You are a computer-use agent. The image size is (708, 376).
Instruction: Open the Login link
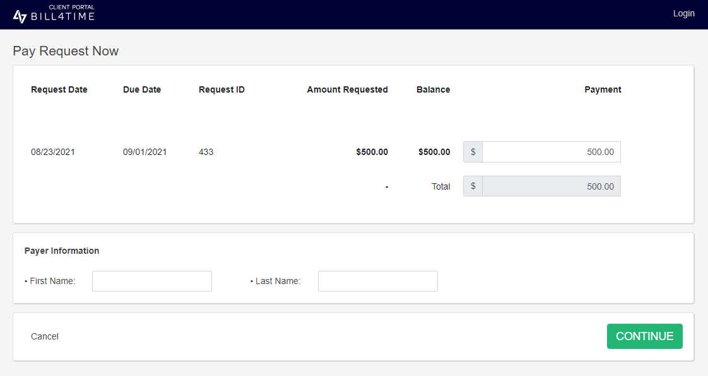pyautogui.click(x=683, y=13)
